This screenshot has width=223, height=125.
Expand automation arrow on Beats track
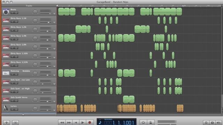pos(54,14)
